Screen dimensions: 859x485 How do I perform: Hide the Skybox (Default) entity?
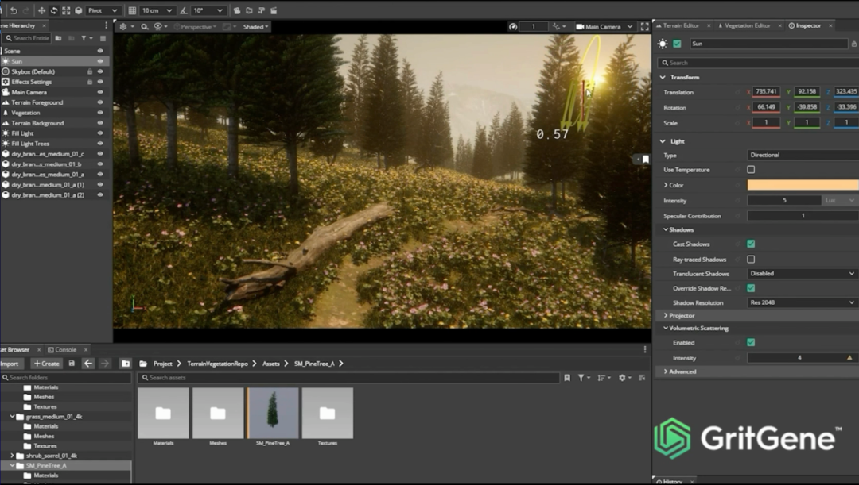pyautogui.click(x=100, y=71)
